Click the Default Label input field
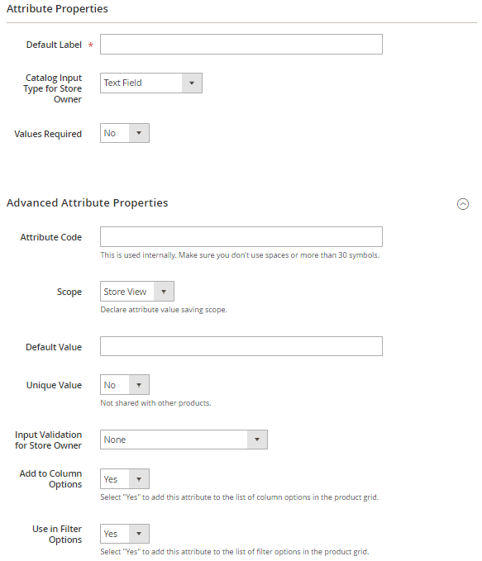482x561 pixels. click(x=241, y=45)
